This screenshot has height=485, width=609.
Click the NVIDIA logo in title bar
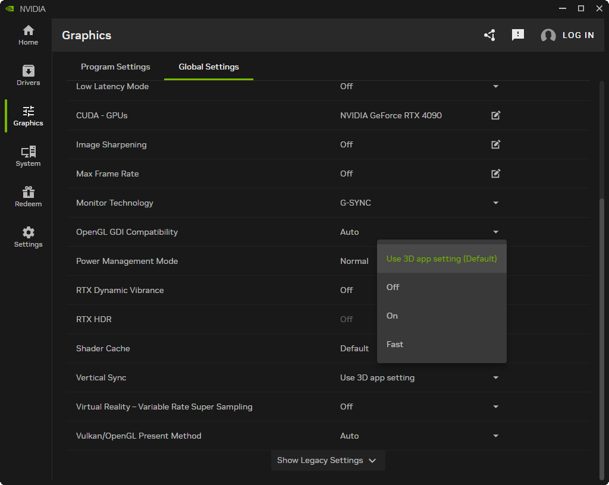tap(10, 8)
